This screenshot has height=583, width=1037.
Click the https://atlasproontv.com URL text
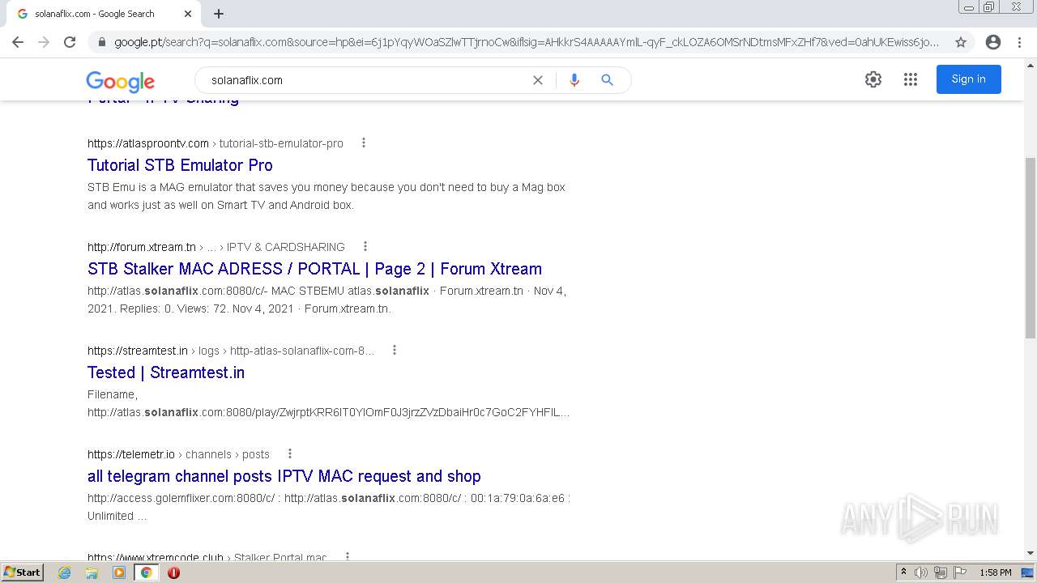pyautogui.click(x=148, y=143)
